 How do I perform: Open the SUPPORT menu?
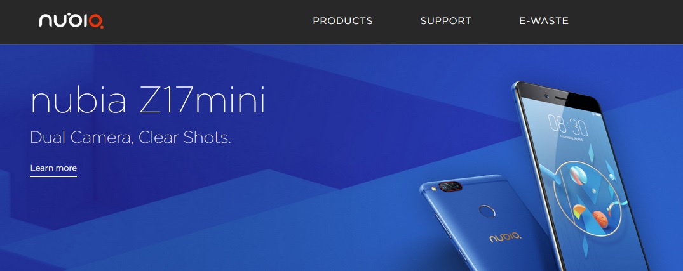coord(445,21)
